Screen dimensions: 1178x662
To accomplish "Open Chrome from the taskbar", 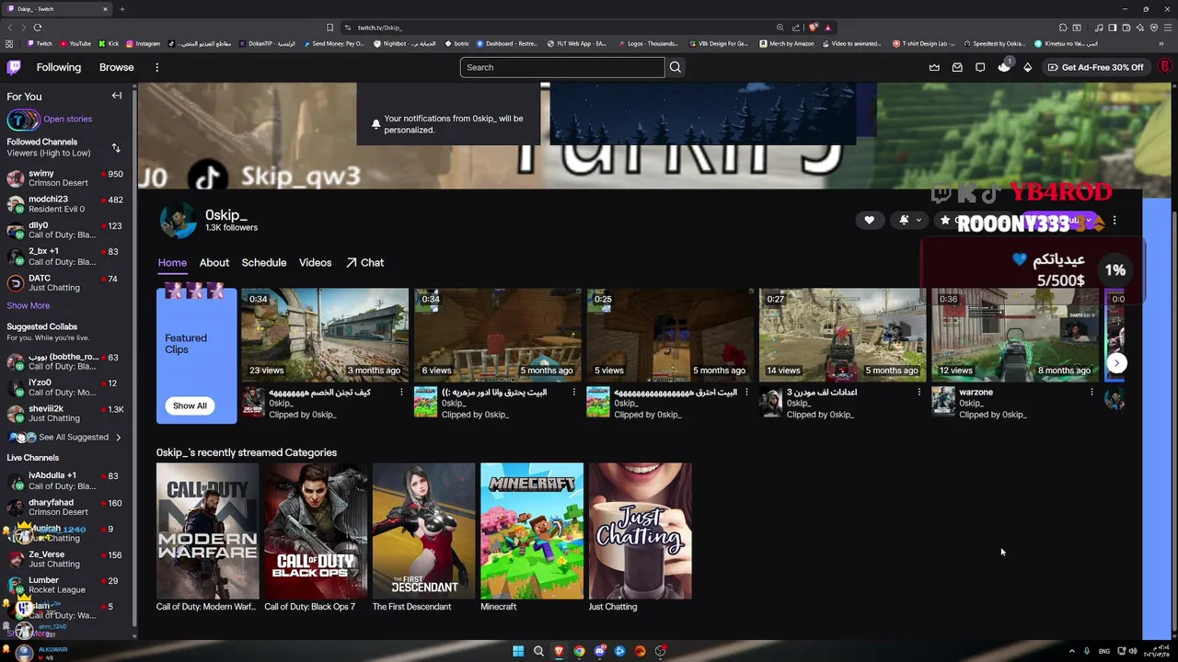I will [579, 651].
